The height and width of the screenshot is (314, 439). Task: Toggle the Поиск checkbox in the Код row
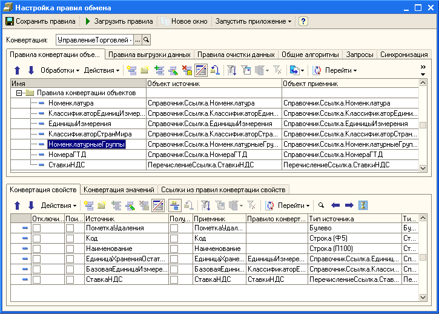(x=70, y=239)
